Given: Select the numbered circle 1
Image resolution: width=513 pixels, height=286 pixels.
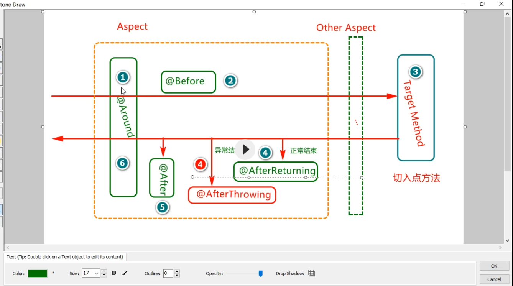Looking at the screenshot, I should 123,77.
